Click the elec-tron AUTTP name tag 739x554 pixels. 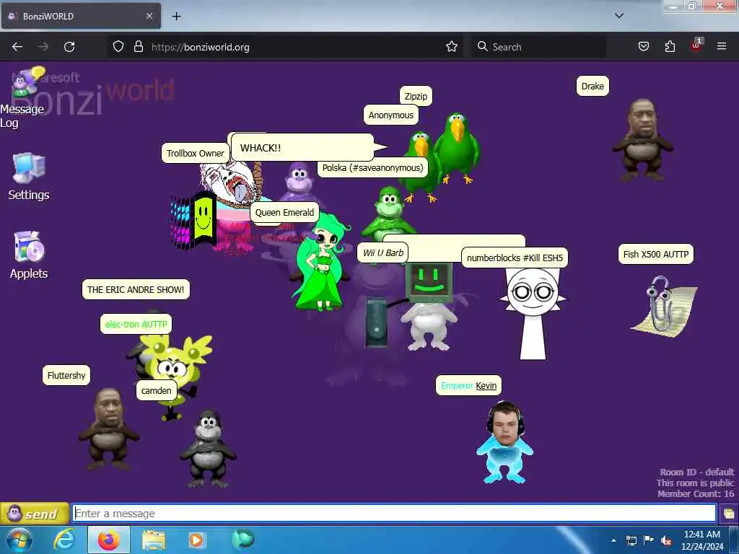point(136,324)
